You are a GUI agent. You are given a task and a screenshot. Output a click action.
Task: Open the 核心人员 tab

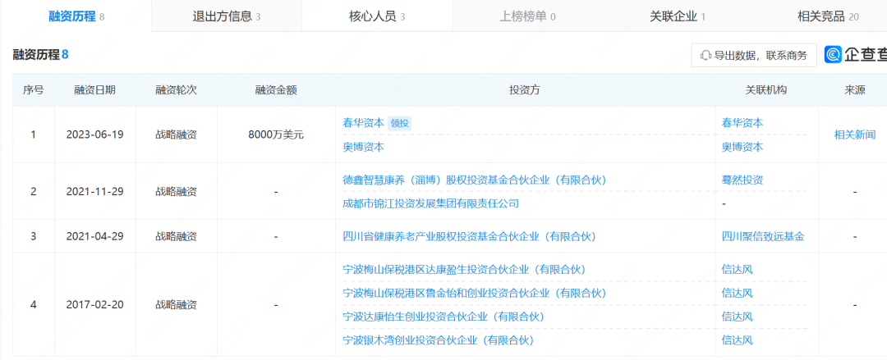pyautogui.click(x=376, y=16)
